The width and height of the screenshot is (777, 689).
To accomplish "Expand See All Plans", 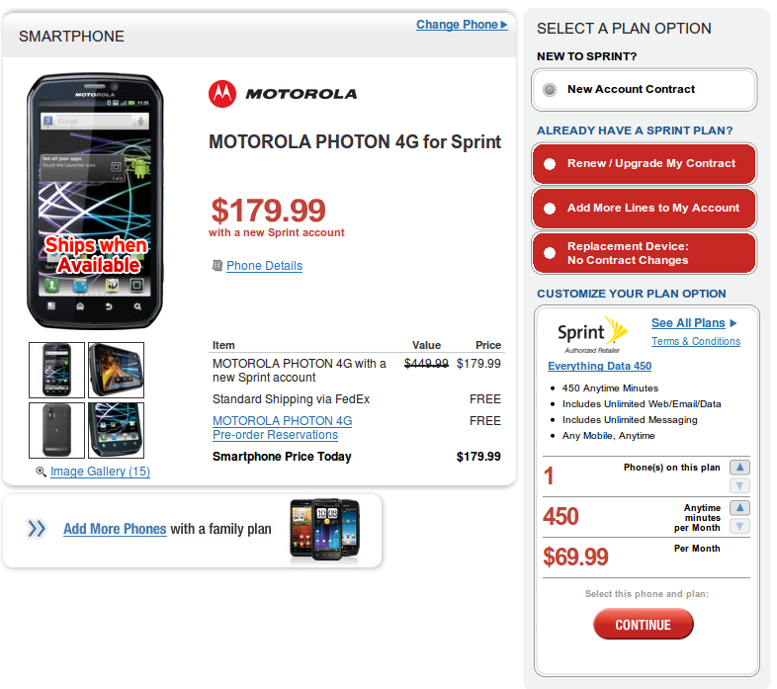I will coord(694,323).
